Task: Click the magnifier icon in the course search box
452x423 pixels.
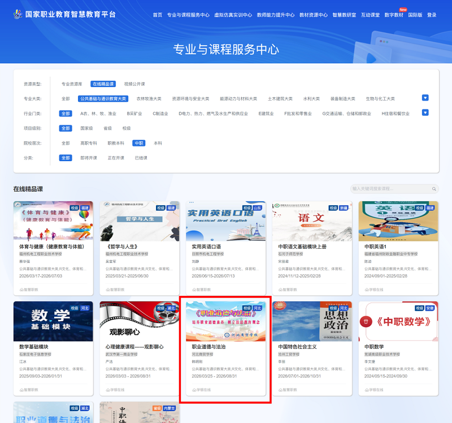Action: (434, 189)
